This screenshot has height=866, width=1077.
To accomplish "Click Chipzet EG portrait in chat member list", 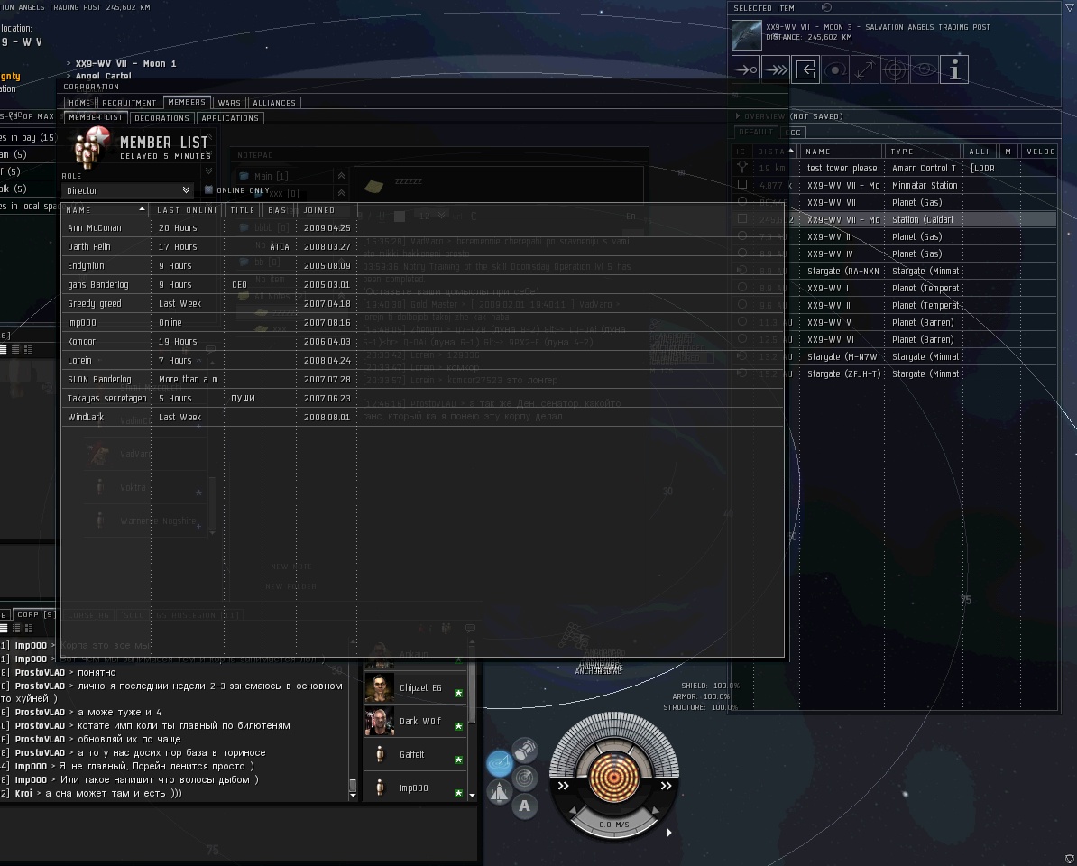I will [379, 687].
